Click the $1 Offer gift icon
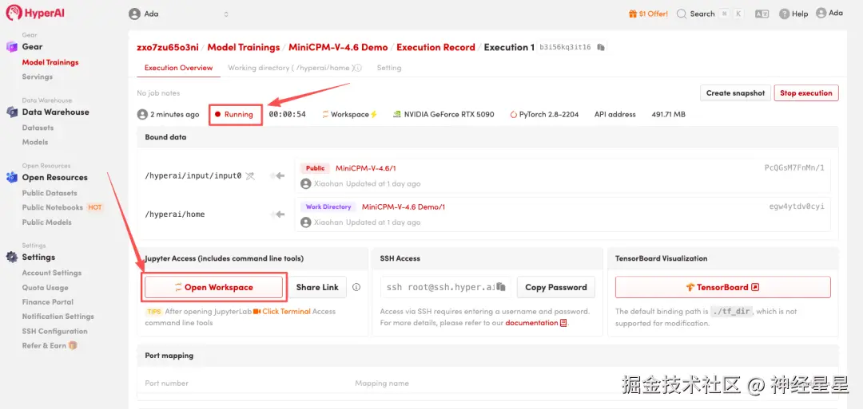This screenshot has height=409, width=863. click(632, 14)
